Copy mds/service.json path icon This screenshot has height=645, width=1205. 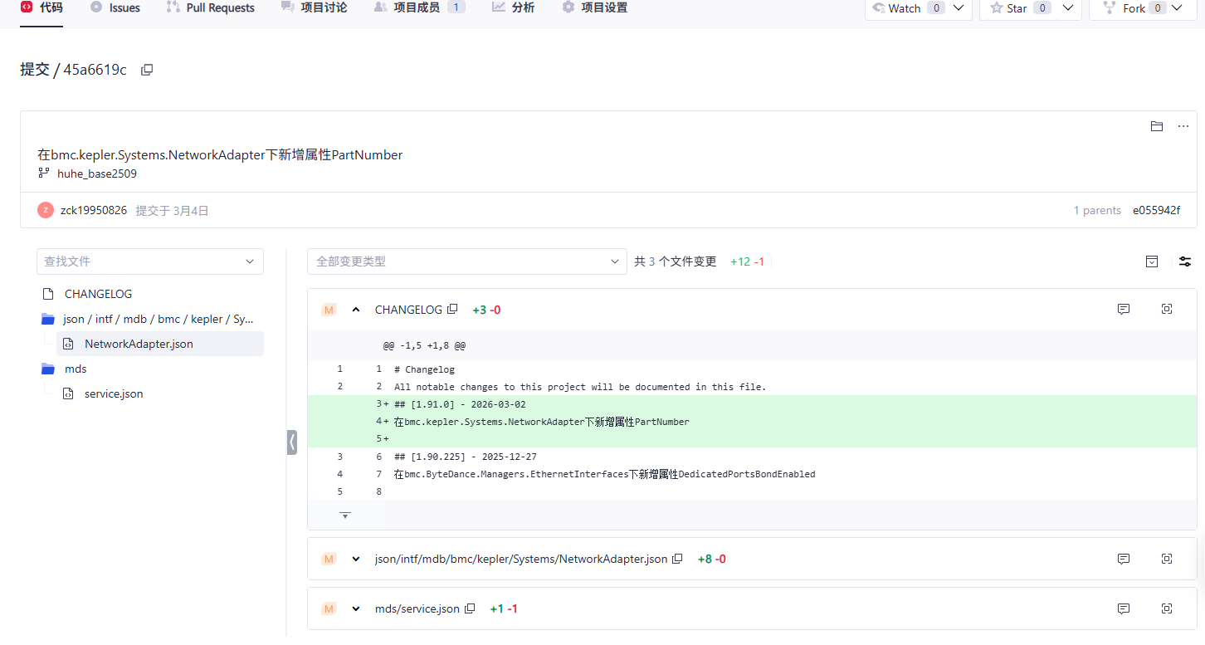pyautogui.click(x=470, y=608)
